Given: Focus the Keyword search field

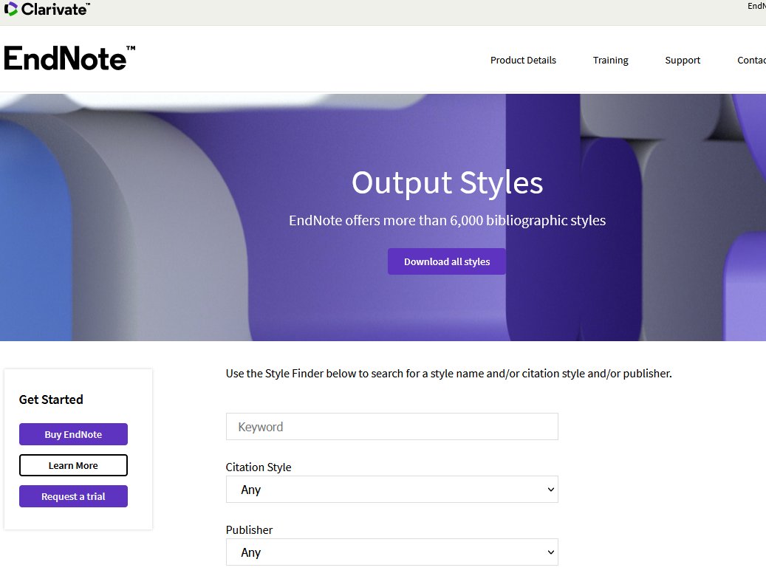Looking at the screenshot, I should 391,427.
